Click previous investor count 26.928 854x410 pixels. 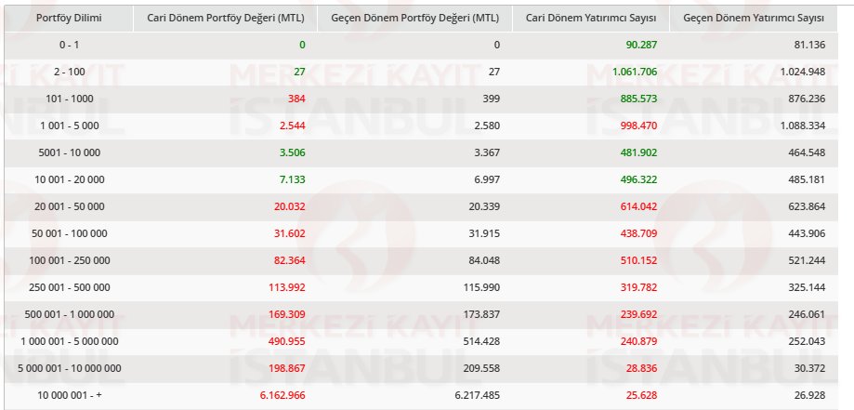click(810, 395)
